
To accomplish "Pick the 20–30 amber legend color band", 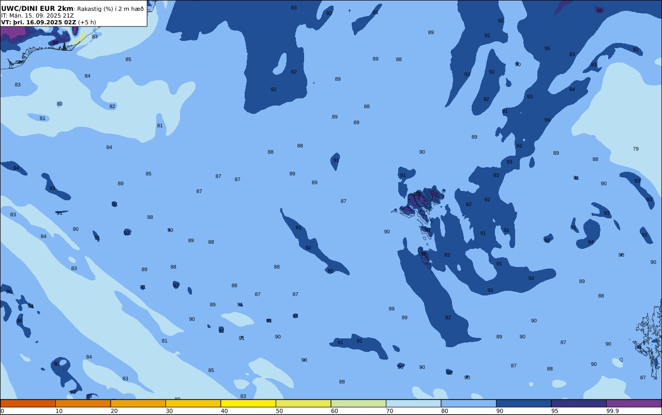I will 138,403.
